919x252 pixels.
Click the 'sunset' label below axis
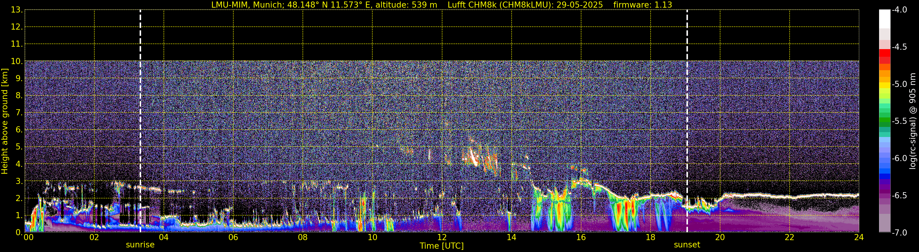tap(687, 245)
